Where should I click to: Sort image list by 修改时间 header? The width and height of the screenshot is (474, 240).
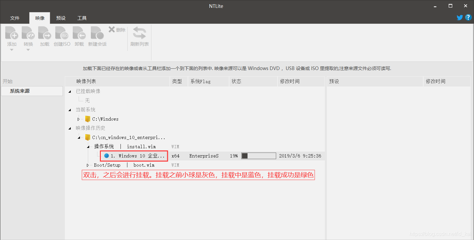[301, 81]
